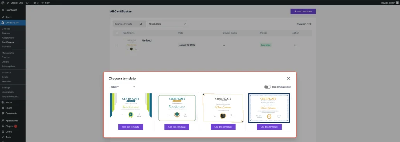The image size is (400, 142).
Task: Click the August 13, 2025 date badge
Action: point(187,45)
